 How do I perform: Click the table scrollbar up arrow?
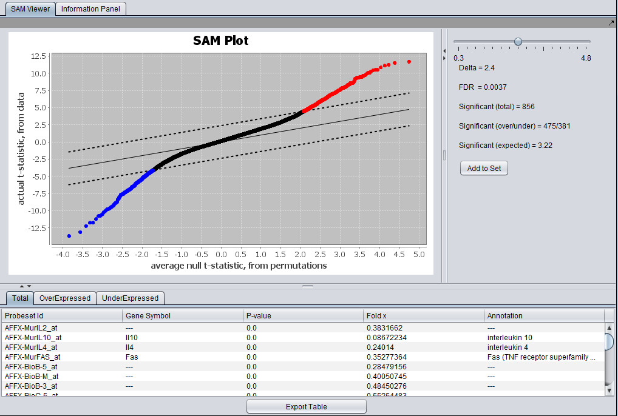click(610, 328)
